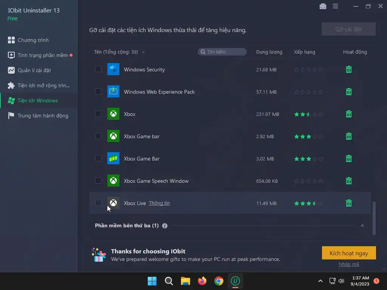Click info icon beside Phần mềm bên thứ ba
Viewport: 387px width, 290px height.
(165, 226)
